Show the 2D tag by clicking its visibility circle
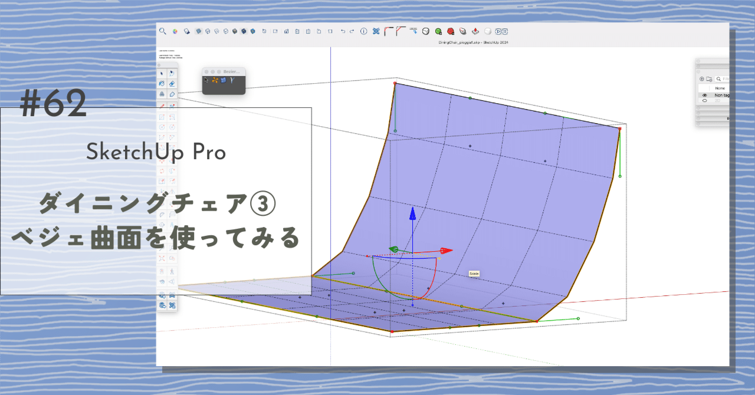 click(704, 100)
